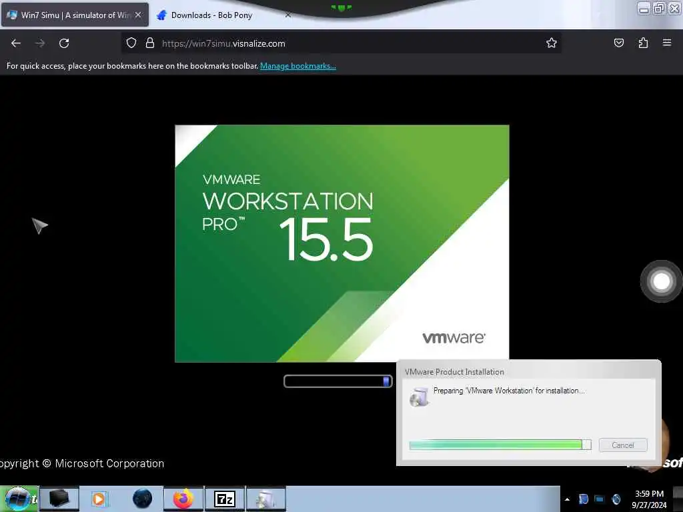This screenshot has height=512, width=683.
Task: Click the blue flag tray icon
Action: (x=583, y=499)
